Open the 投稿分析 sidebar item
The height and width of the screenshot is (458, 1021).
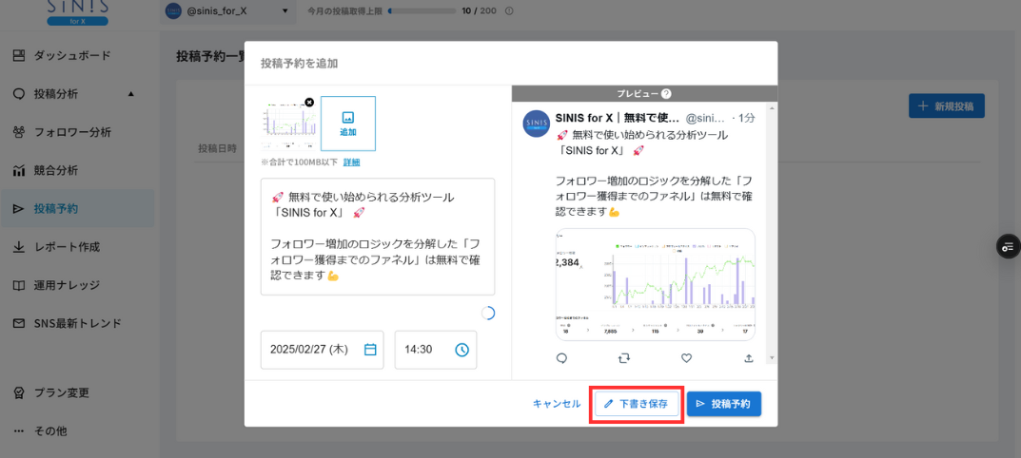tap(77, 94)
